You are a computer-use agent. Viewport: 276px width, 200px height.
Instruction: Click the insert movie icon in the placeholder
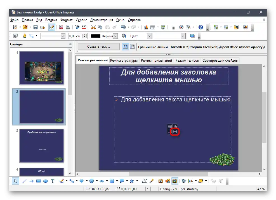point(175,132)
